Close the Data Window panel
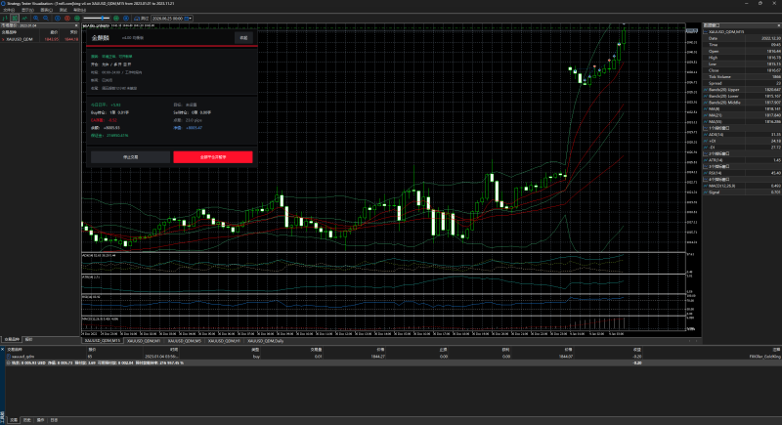This screenshot has width=782, height=425. coord(778,25)
